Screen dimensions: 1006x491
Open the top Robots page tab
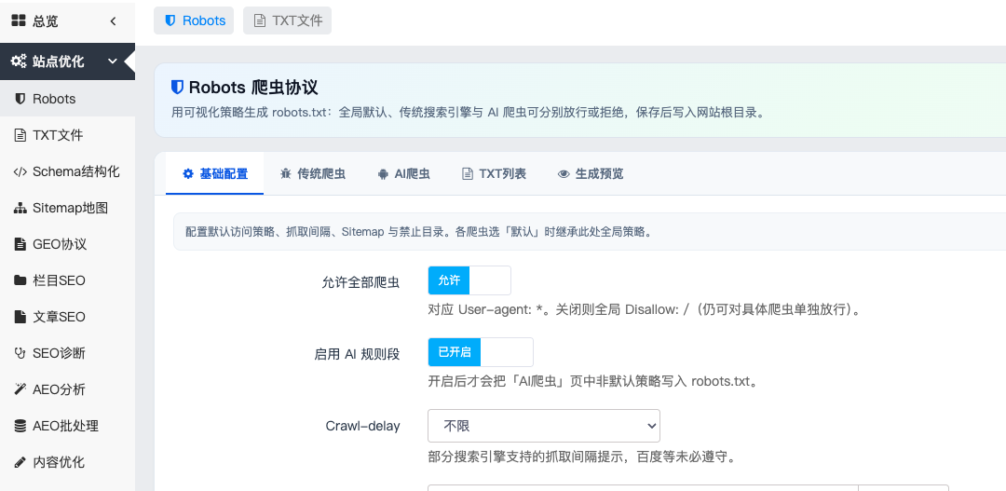pos(194,20)
